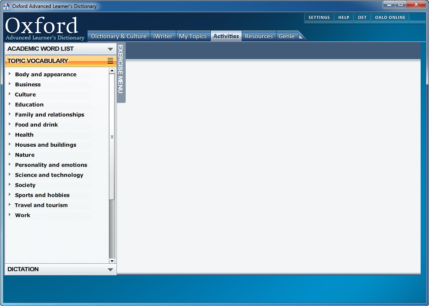Screen dimensions: 429x306
Task: Select the Travel and tourism topic
Action: pyautogui.click(x=41, y=205)
